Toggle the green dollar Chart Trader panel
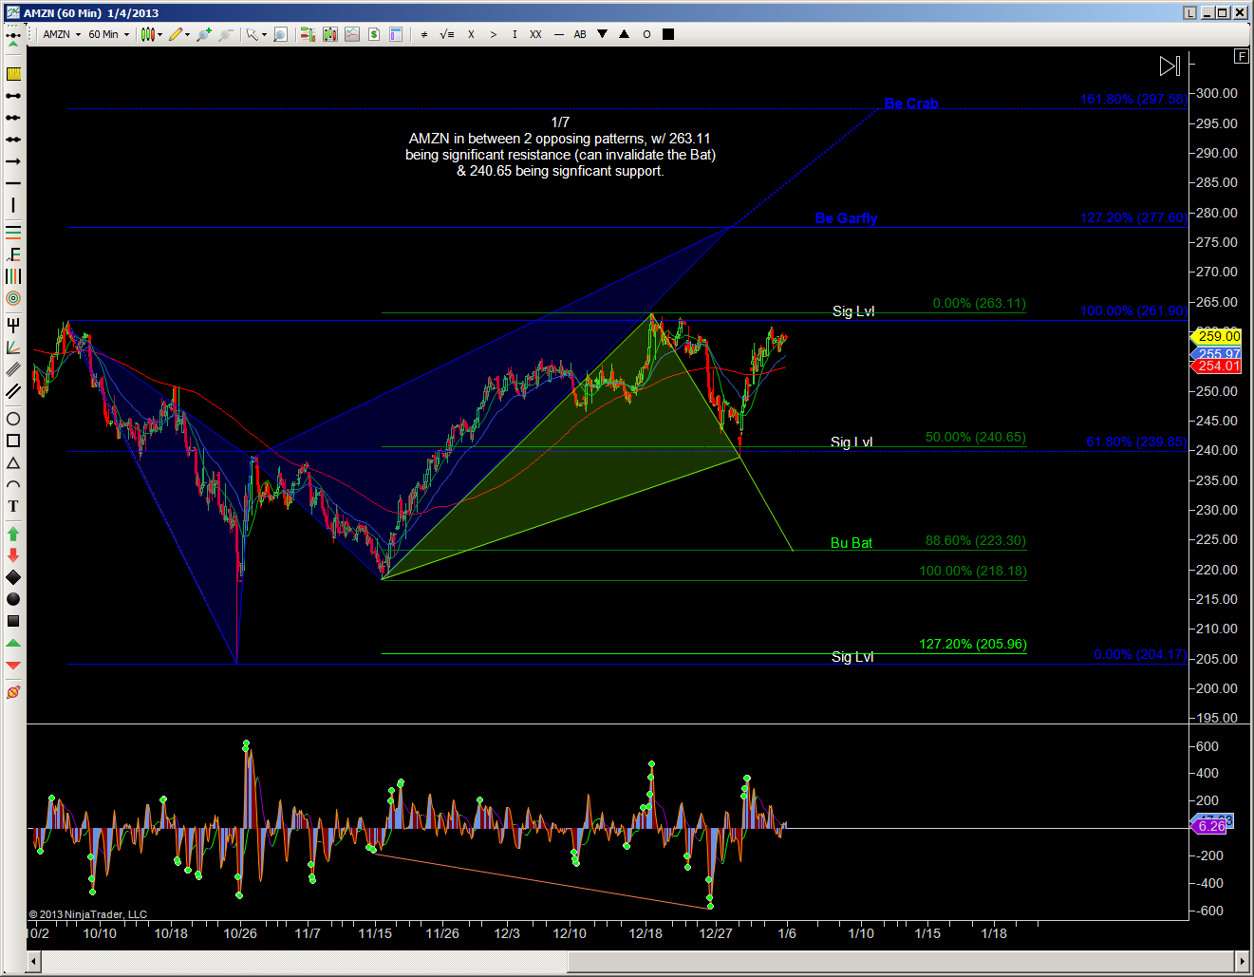The width and height of the screenshot is (1254, 977). [374, 34]
